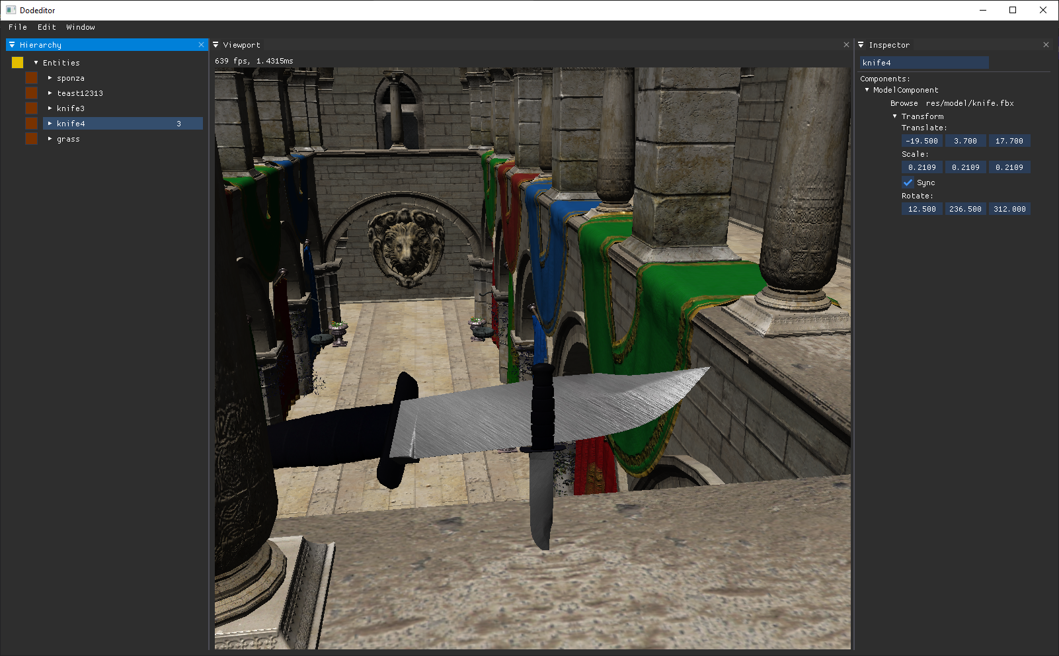Select the grass entity
Screen dimensions: 1059x656
pos(68,139)
